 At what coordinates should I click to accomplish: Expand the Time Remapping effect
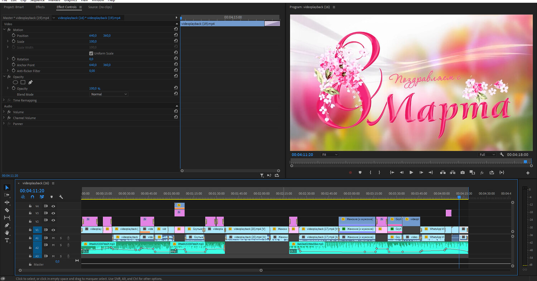[x=4, y=100]
